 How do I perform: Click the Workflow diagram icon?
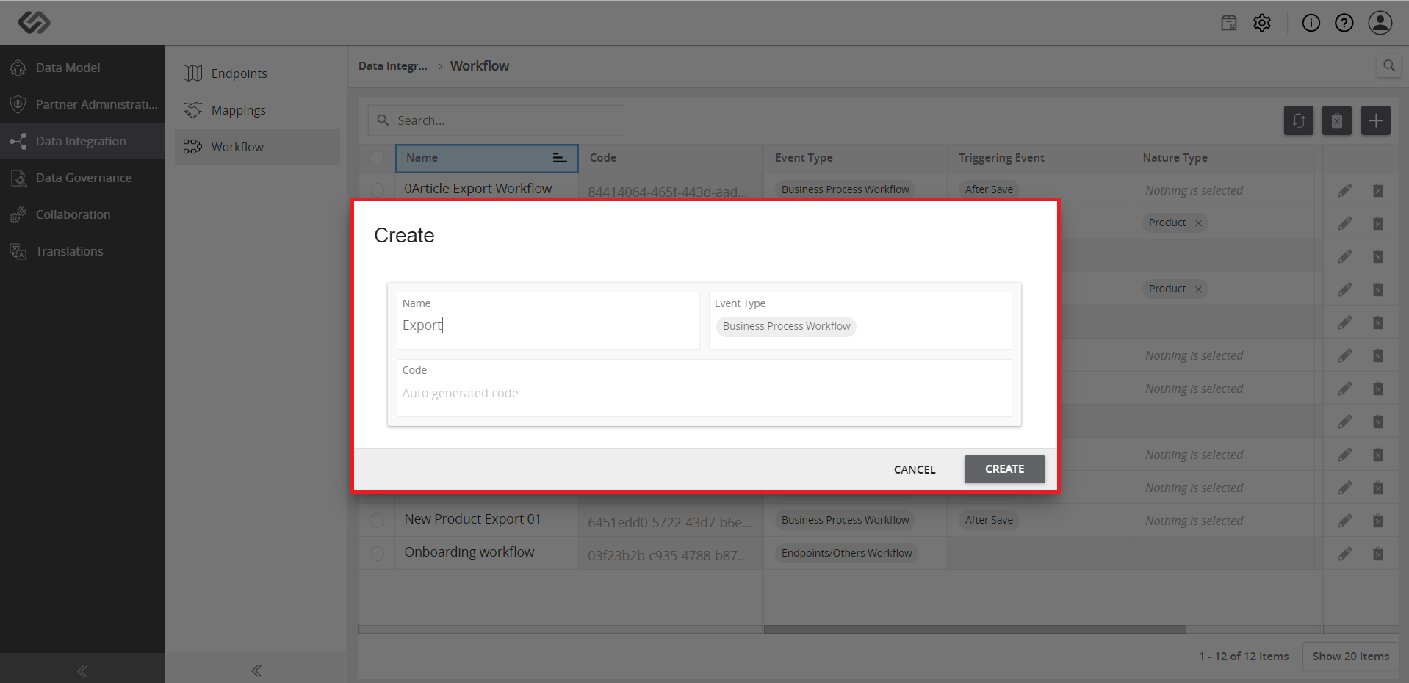pyautogui.click(x=192, y=147)
